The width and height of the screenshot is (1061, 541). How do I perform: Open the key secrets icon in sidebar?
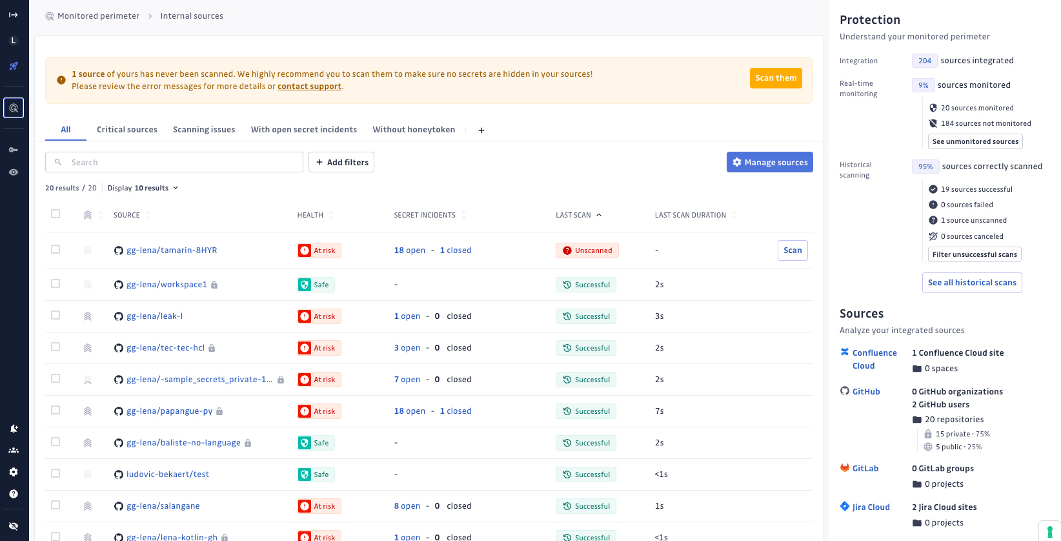coord(13,150)
